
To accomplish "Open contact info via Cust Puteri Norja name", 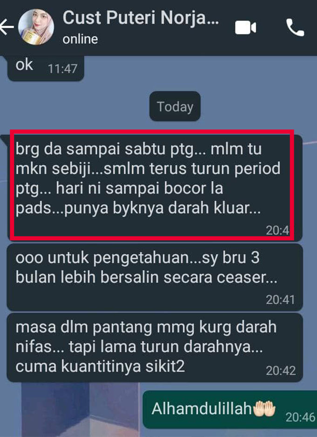I will click(141, 18).
